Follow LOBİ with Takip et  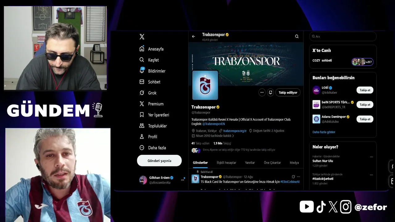[365, 90]
